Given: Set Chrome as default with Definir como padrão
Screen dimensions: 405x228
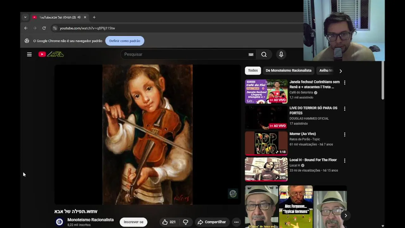Looking at the screenshot, I should [125, 41].
